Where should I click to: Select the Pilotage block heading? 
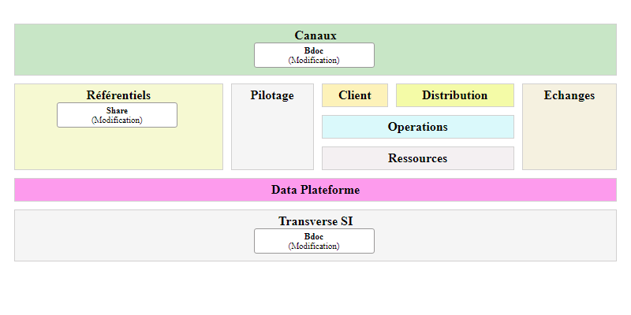coord(272,95)
